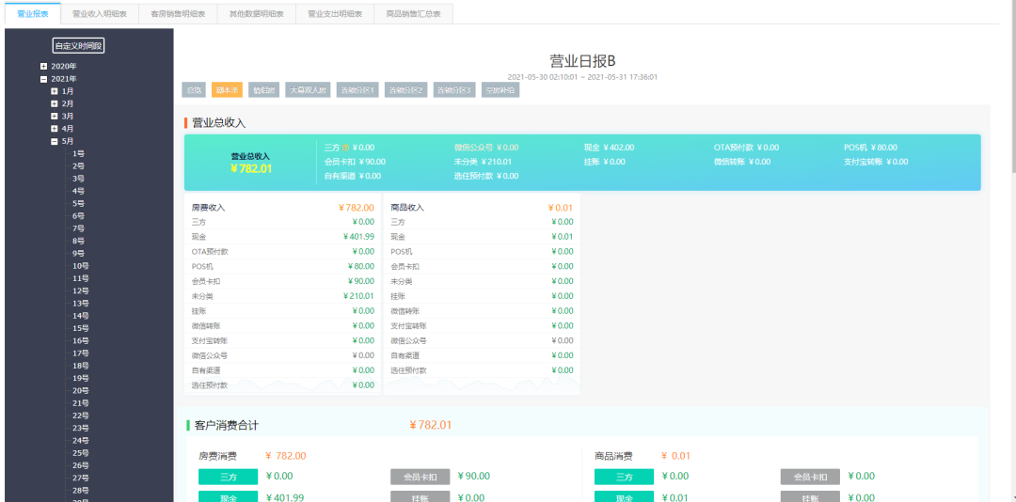The width and height of the screenshot is (1016, 502).
Task: Select the 连锁分区1 filter button
Action: 357,90
